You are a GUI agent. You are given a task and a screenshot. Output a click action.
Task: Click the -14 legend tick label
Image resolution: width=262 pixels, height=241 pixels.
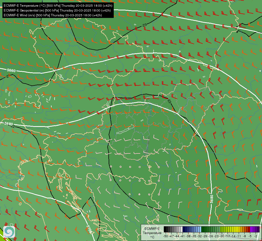(233, 236)
